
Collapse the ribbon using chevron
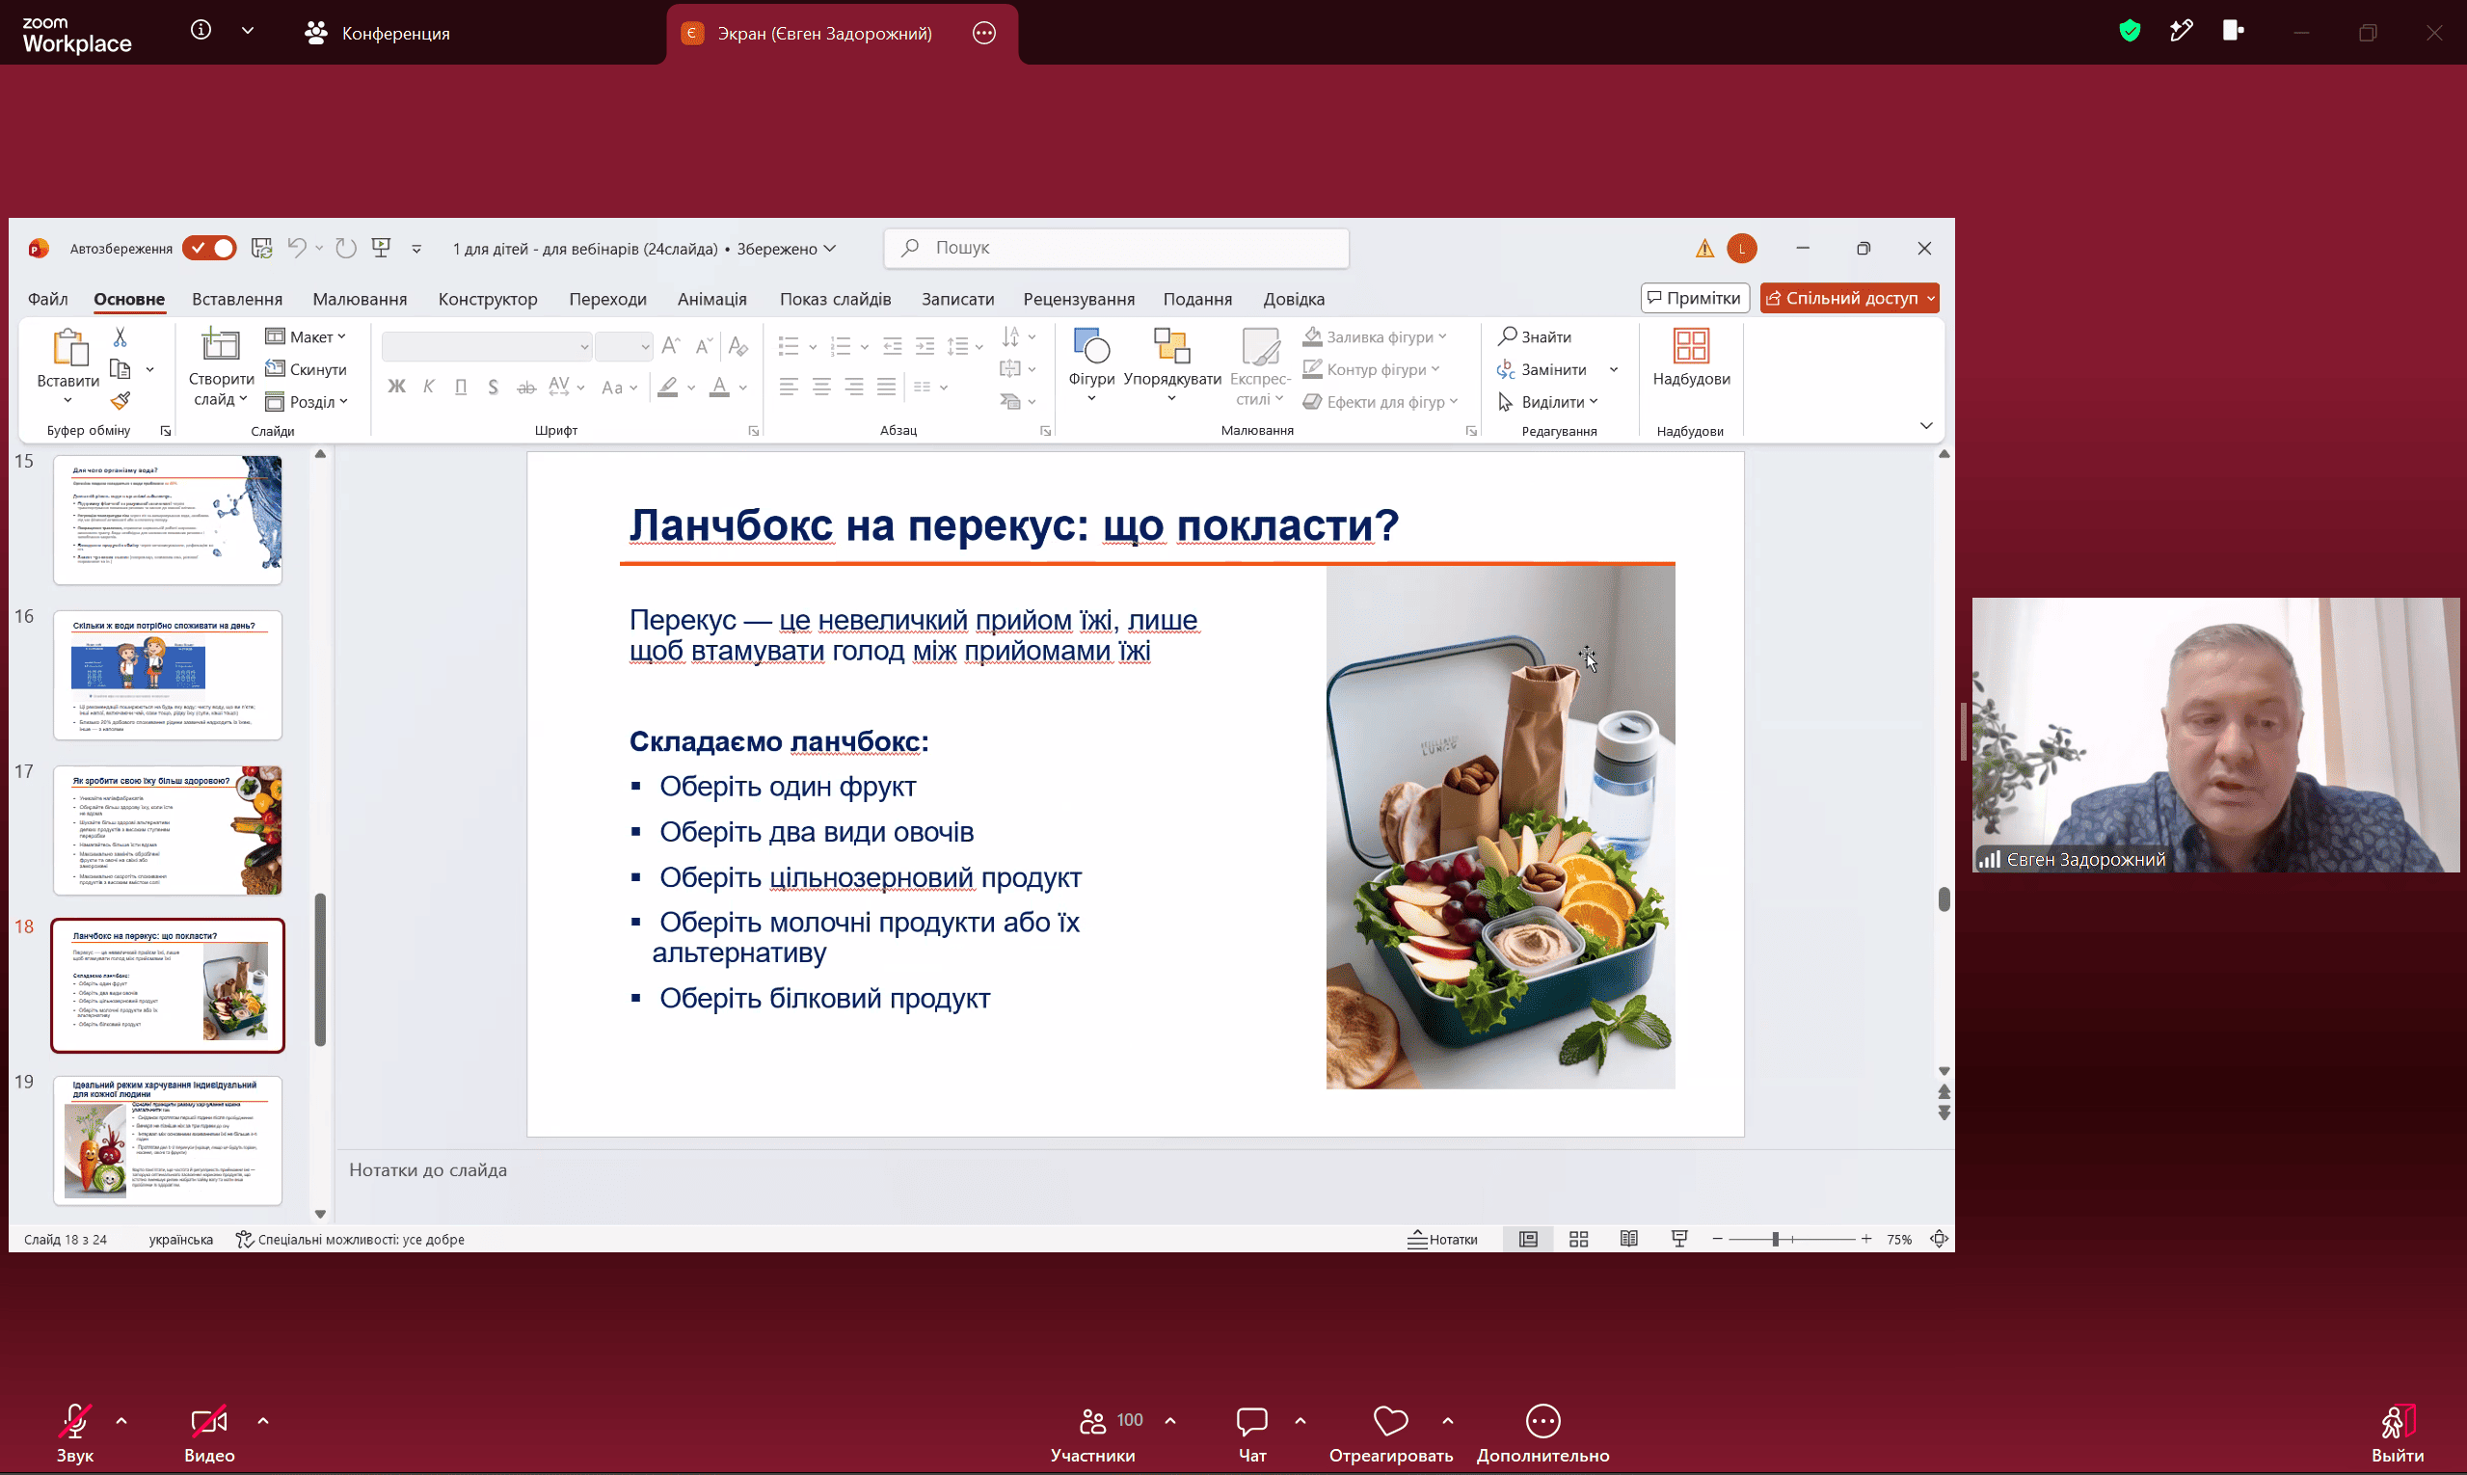(x=1925, y=425)
